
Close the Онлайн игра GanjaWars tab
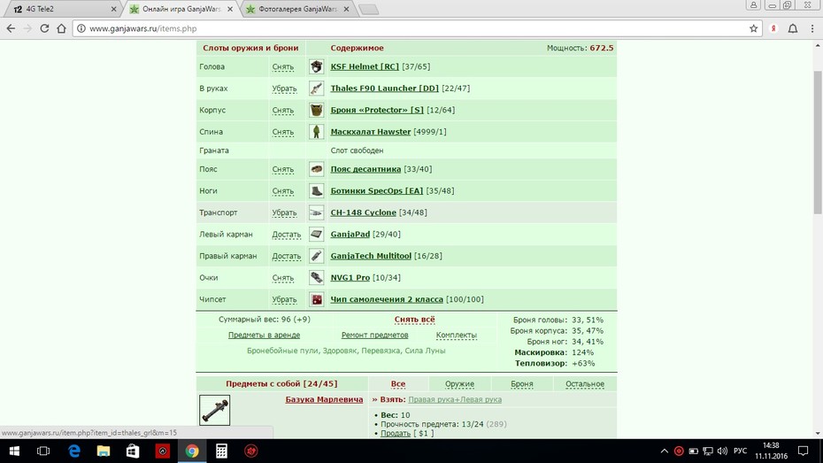(x=230, y=9)
